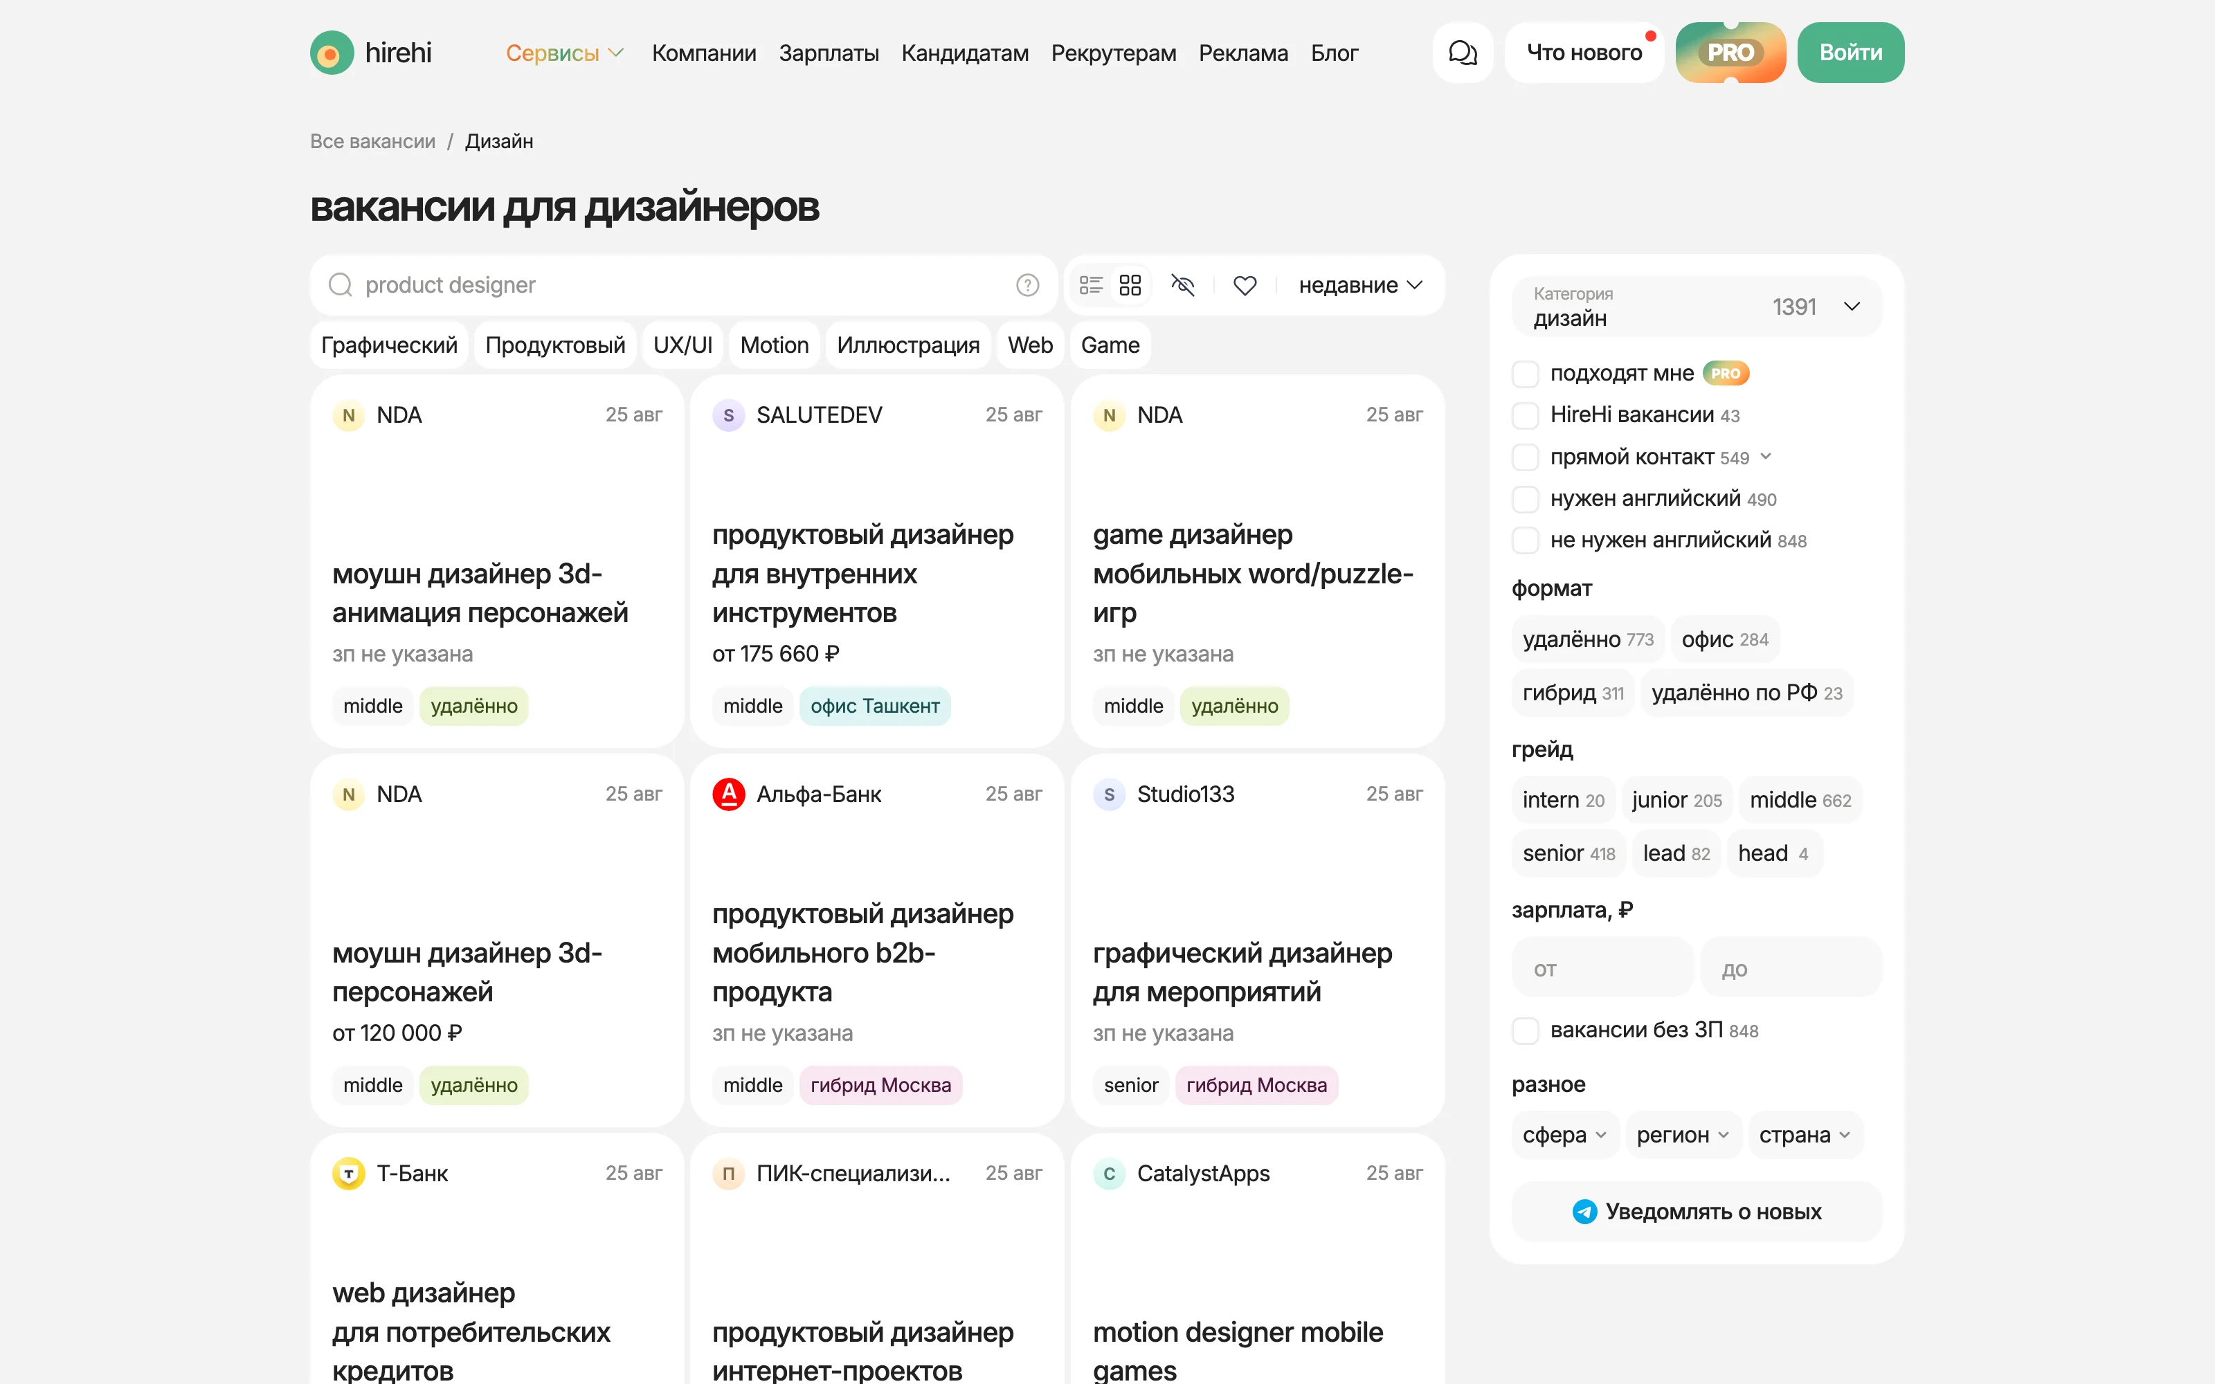This screenshot has width=2215, height=1384.
Task: Expand прямой контакт chevron
Action: coord(1766,457)
